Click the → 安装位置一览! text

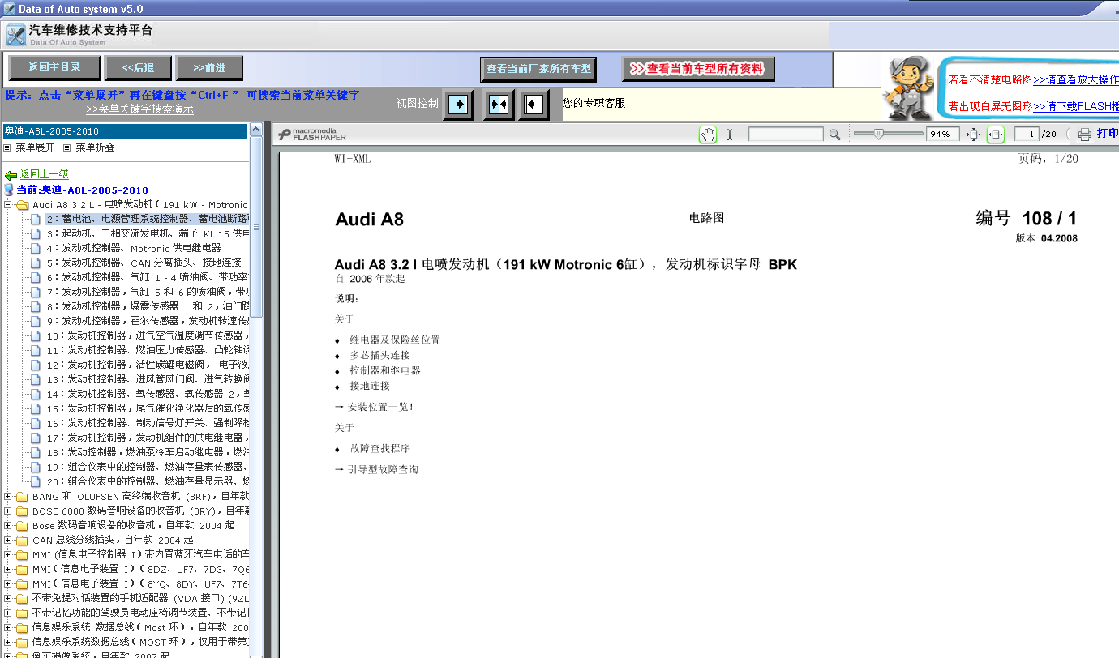(x=374, y=407)
